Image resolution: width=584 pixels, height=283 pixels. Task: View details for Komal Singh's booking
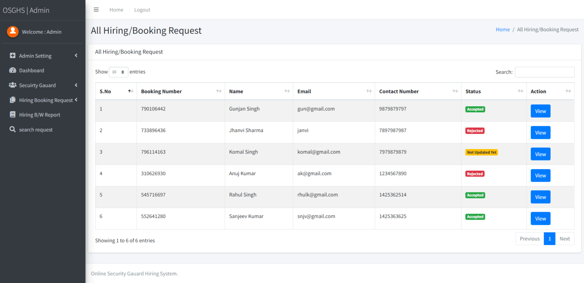click(540, 154)
